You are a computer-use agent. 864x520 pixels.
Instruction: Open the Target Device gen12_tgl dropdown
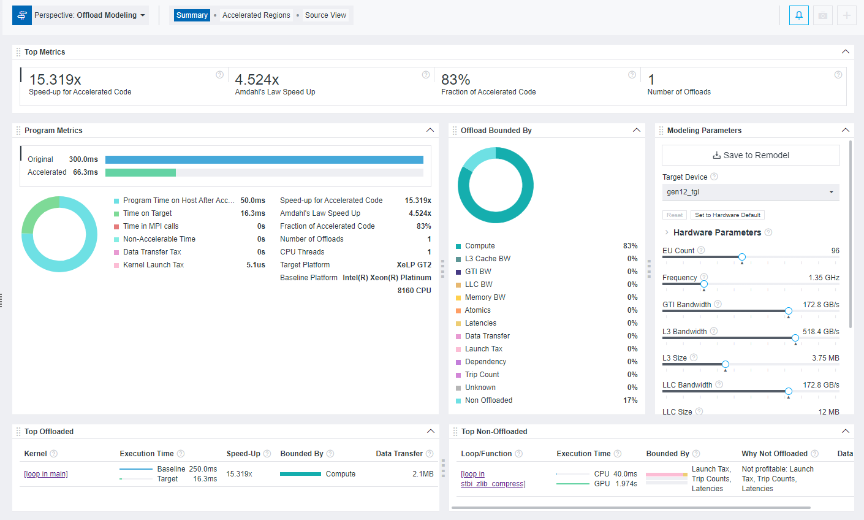[x=751, y=192]
